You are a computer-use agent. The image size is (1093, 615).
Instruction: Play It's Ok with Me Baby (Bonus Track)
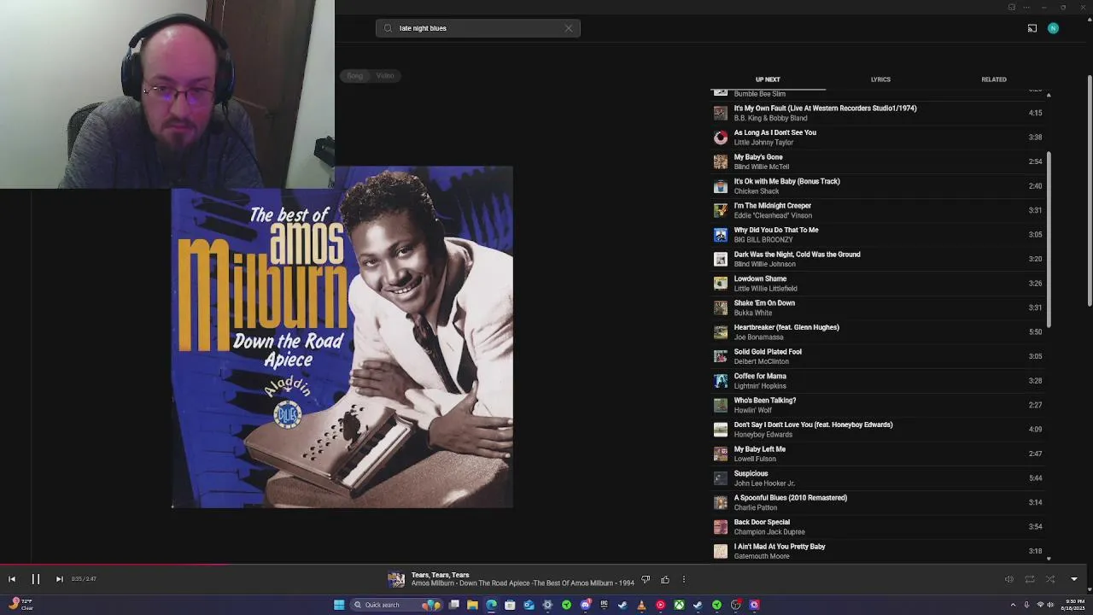tap(879, 186)
